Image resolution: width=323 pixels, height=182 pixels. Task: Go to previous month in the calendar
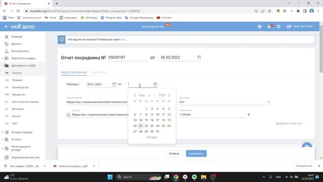click(135, 96)
